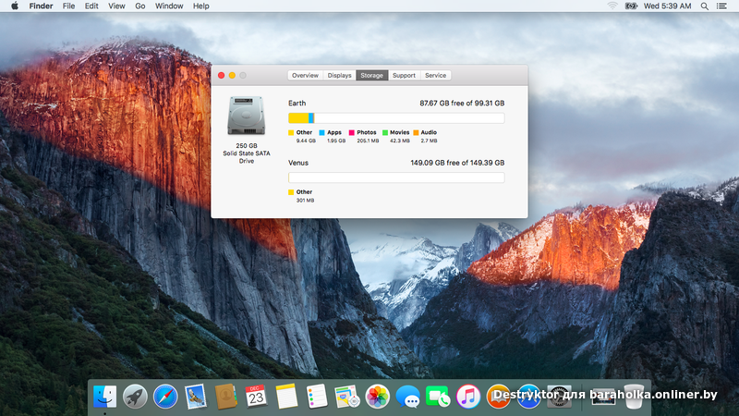Switch to the Support tab
Viewport: 739px width, 416px height.
coord(404,76)
